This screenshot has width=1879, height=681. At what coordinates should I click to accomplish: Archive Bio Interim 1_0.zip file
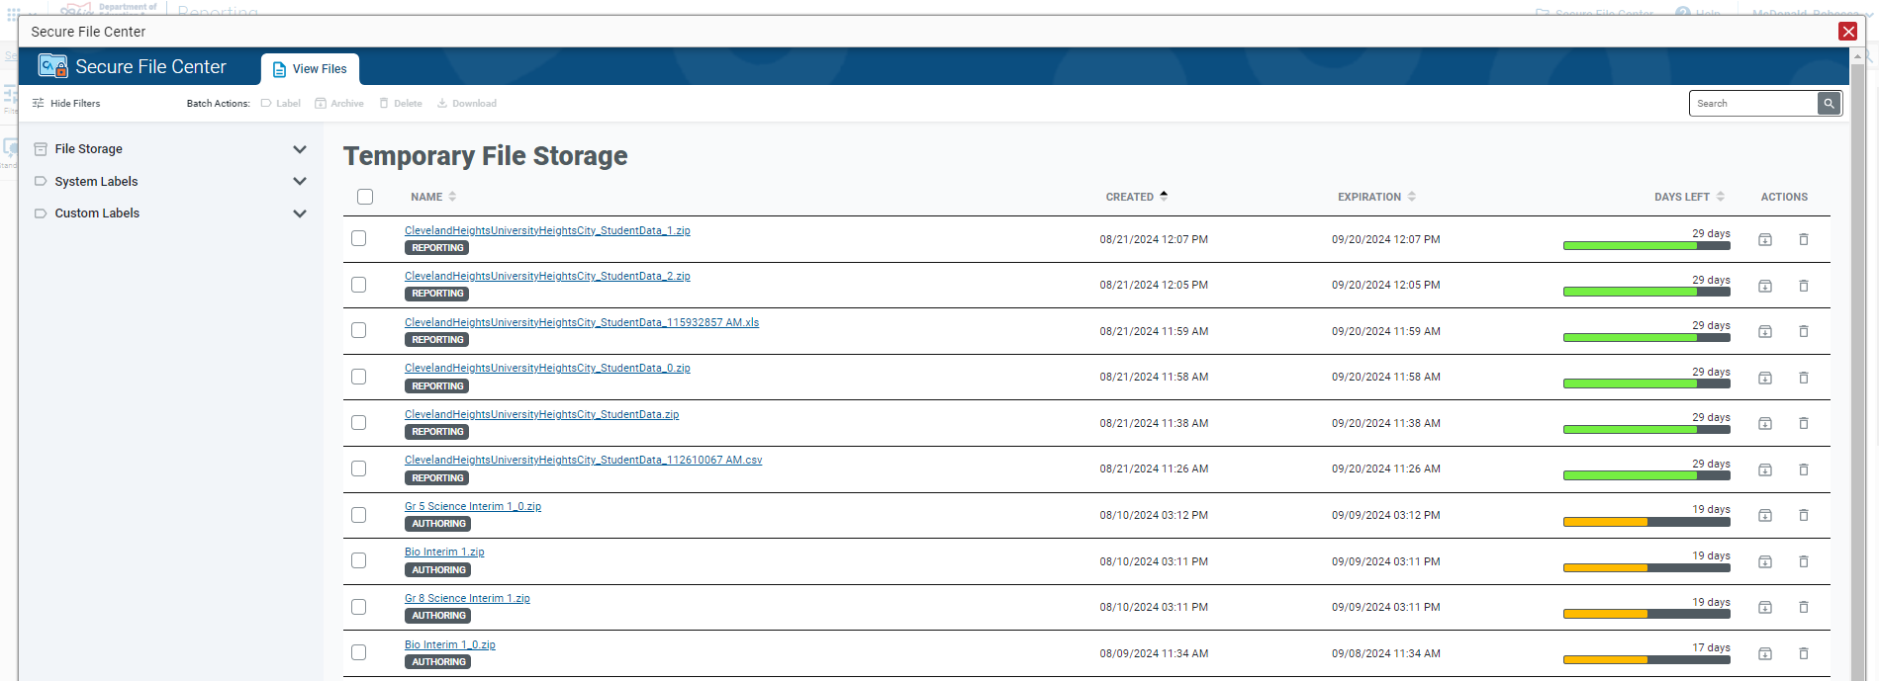pyautogui.click(x=1765, y=653)
